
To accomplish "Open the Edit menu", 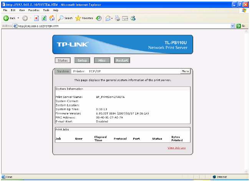I will point(13,10).
